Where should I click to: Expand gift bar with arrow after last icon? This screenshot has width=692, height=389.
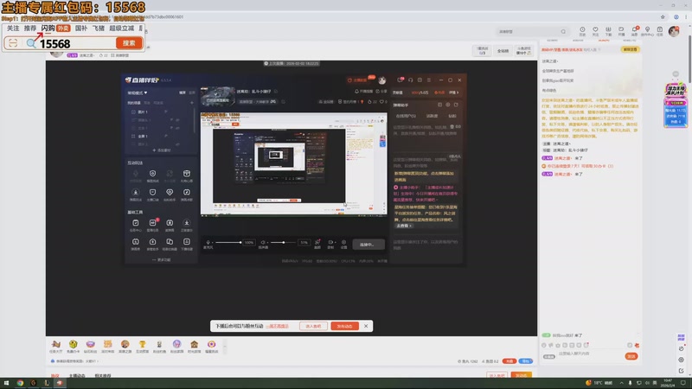[x=225, y=347]
